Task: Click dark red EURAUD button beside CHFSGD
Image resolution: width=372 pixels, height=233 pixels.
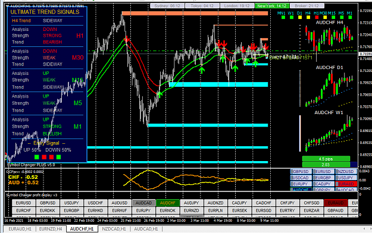Action: tap(336, 203)
